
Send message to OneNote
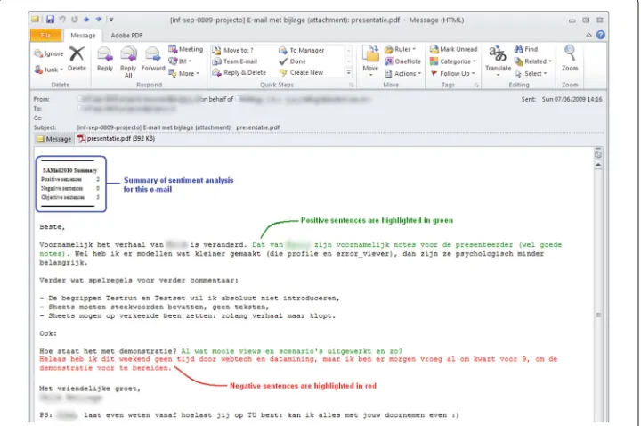point(402,61)
